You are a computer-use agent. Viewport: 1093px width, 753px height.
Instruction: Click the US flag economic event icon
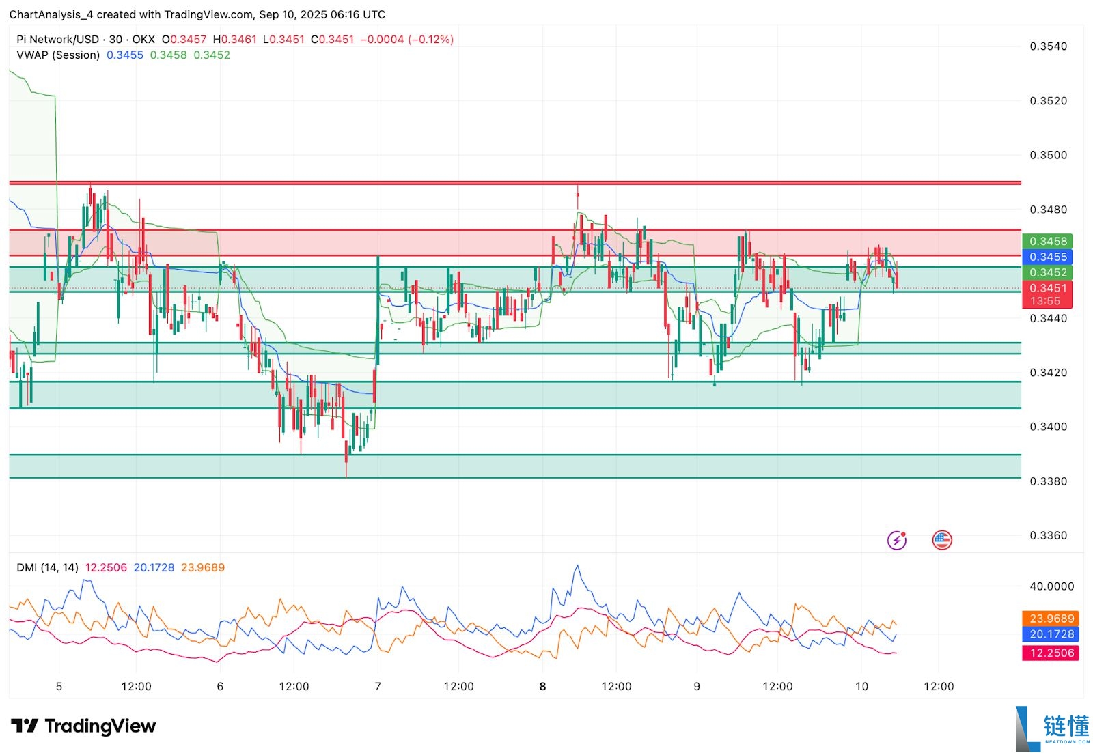[942, 540]
